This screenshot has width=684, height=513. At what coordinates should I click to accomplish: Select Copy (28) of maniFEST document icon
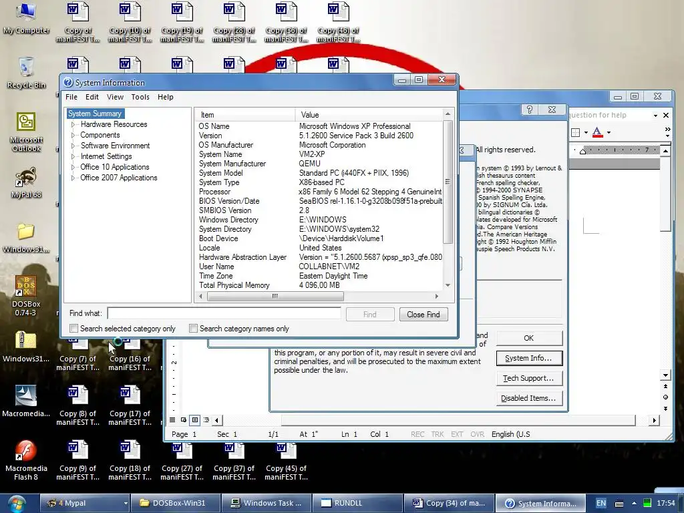234,22
